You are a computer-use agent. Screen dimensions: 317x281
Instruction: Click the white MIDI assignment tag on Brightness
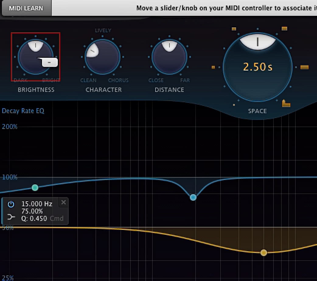point(50,62)
